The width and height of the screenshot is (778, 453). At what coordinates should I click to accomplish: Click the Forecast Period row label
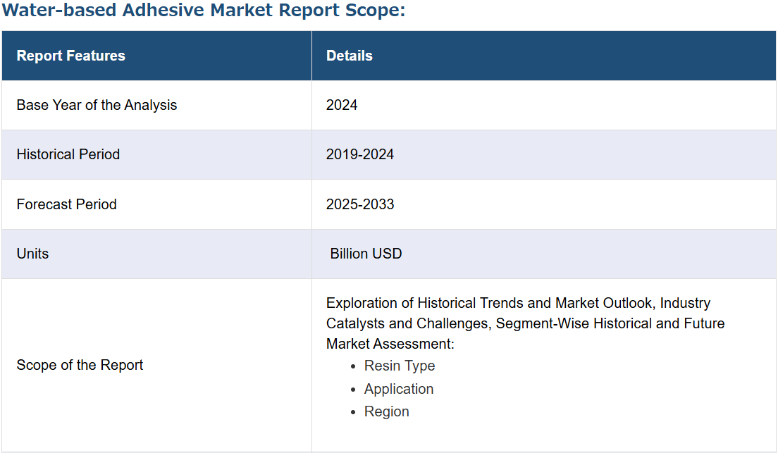pos(66,204)
